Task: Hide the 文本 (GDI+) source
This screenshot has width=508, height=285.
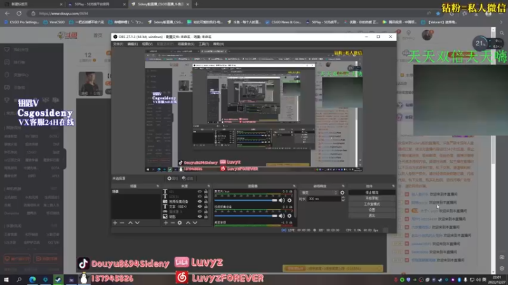Action: tap(200, 206)
